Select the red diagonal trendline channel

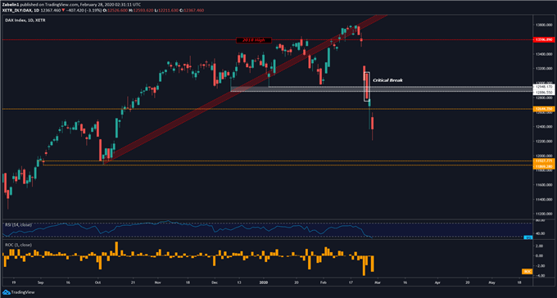(x=245, y=88)
